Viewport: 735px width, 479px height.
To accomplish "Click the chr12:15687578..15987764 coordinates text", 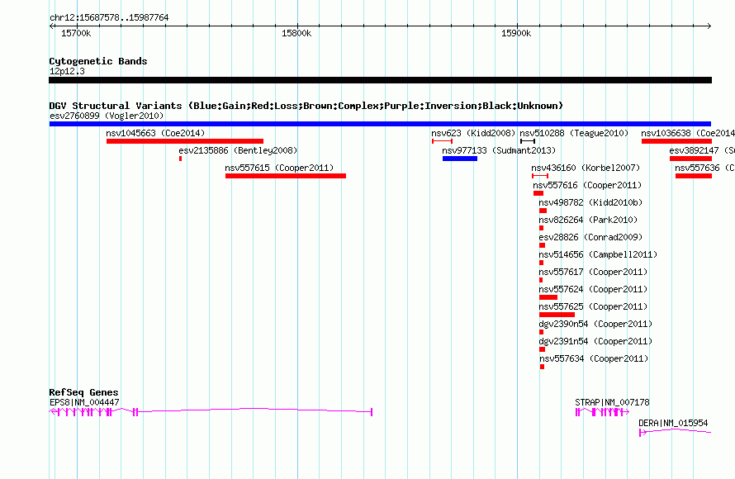I will coord(109,17).
